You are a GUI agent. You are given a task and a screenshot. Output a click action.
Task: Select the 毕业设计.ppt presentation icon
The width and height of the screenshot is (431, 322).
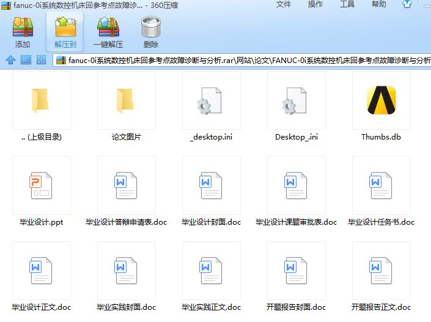(41, 185)
